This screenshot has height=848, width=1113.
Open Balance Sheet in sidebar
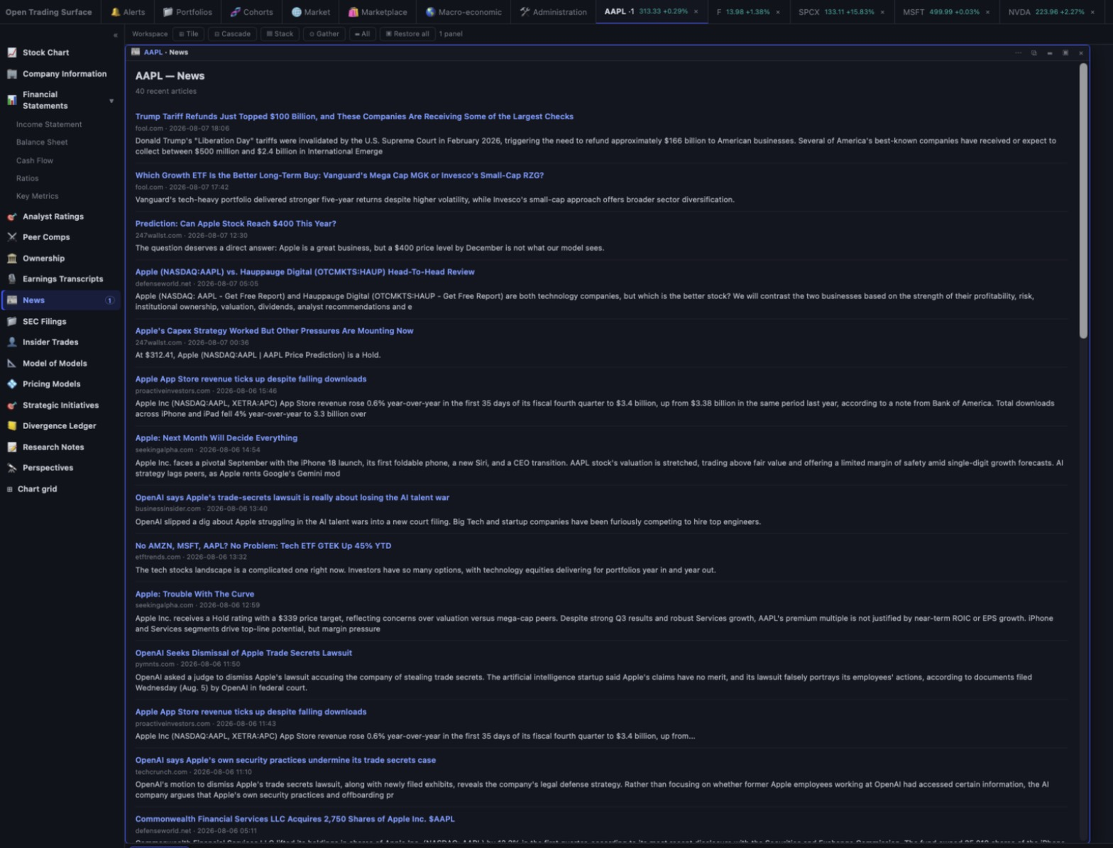click(42, 143)
